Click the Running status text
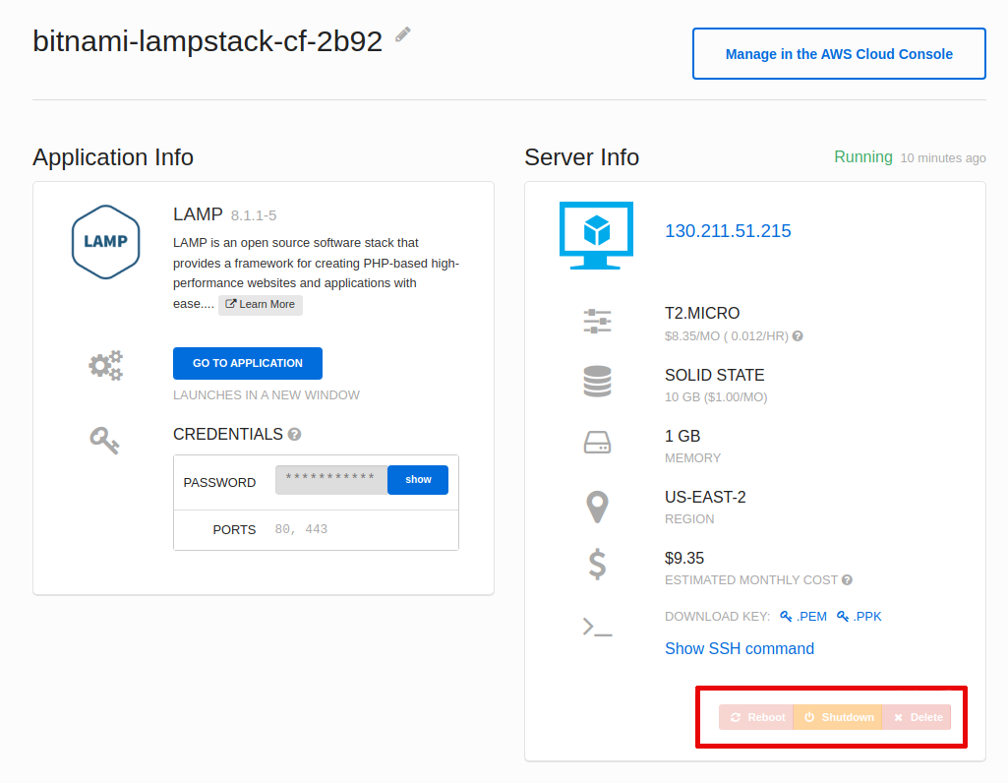 point(862,156)
